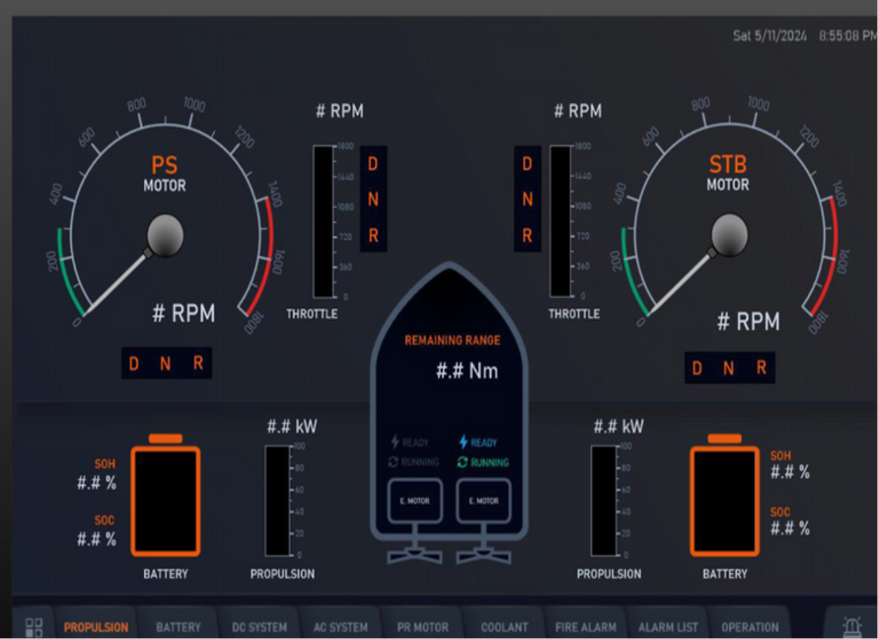Click the green RUNNING cycle icon
This screenshot has height=639, width=878.
[x=463, y=463]
